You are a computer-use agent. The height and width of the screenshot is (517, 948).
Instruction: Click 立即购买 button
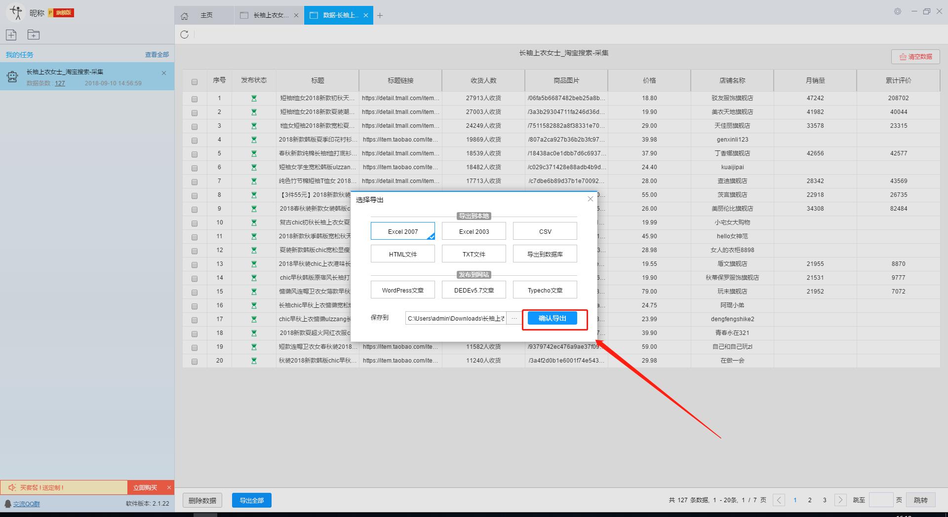pos(145,487)
